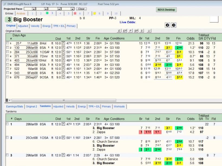The image size is (222, 166).
Task: Click the RDSS Desktop button
Action: coord(166,10)
